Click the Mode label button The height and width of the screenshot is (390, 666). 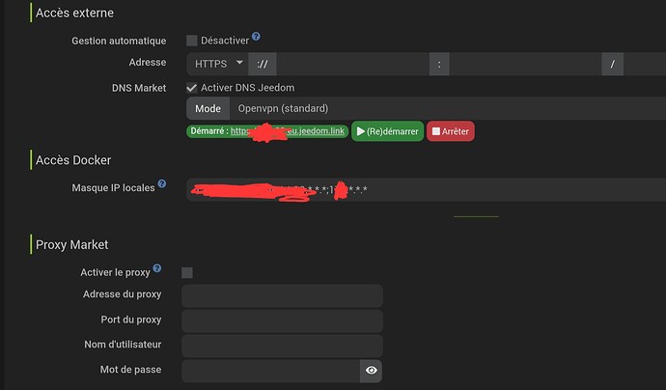tap(208, 108)
